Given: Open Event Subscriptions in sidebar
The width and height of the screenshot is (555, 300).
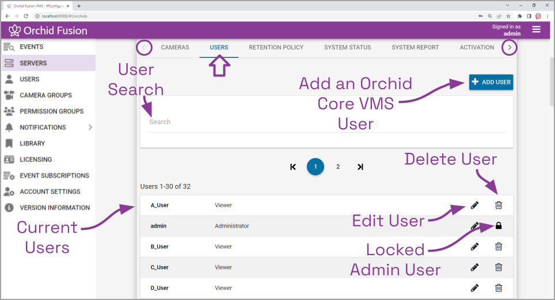Looking at the screenshot, I should click(54, 176).
